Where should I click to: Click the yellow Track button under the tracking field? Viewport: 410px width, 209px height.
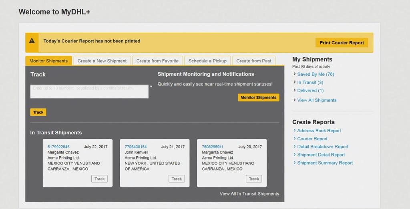[38, 112]
